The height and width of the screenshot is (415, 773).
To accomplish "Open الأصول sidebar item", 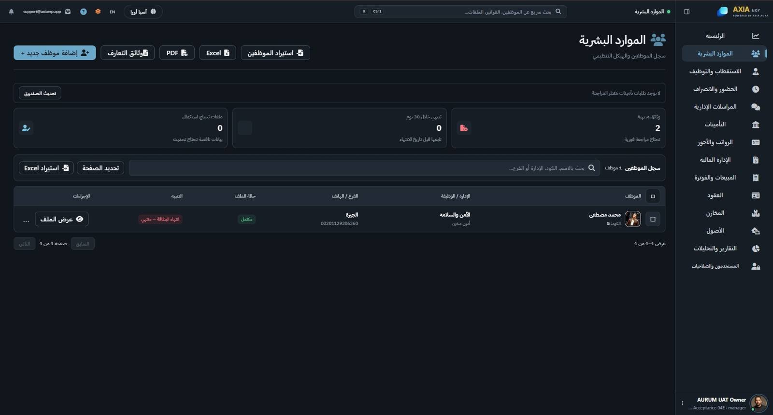I will 723,231.
